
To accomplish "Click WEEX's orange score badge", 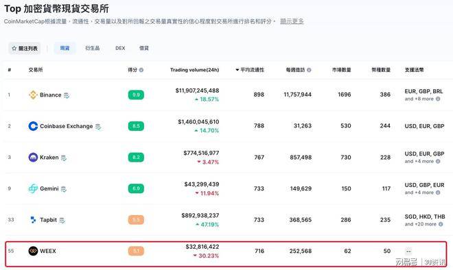I will click(x=136, y=251).
